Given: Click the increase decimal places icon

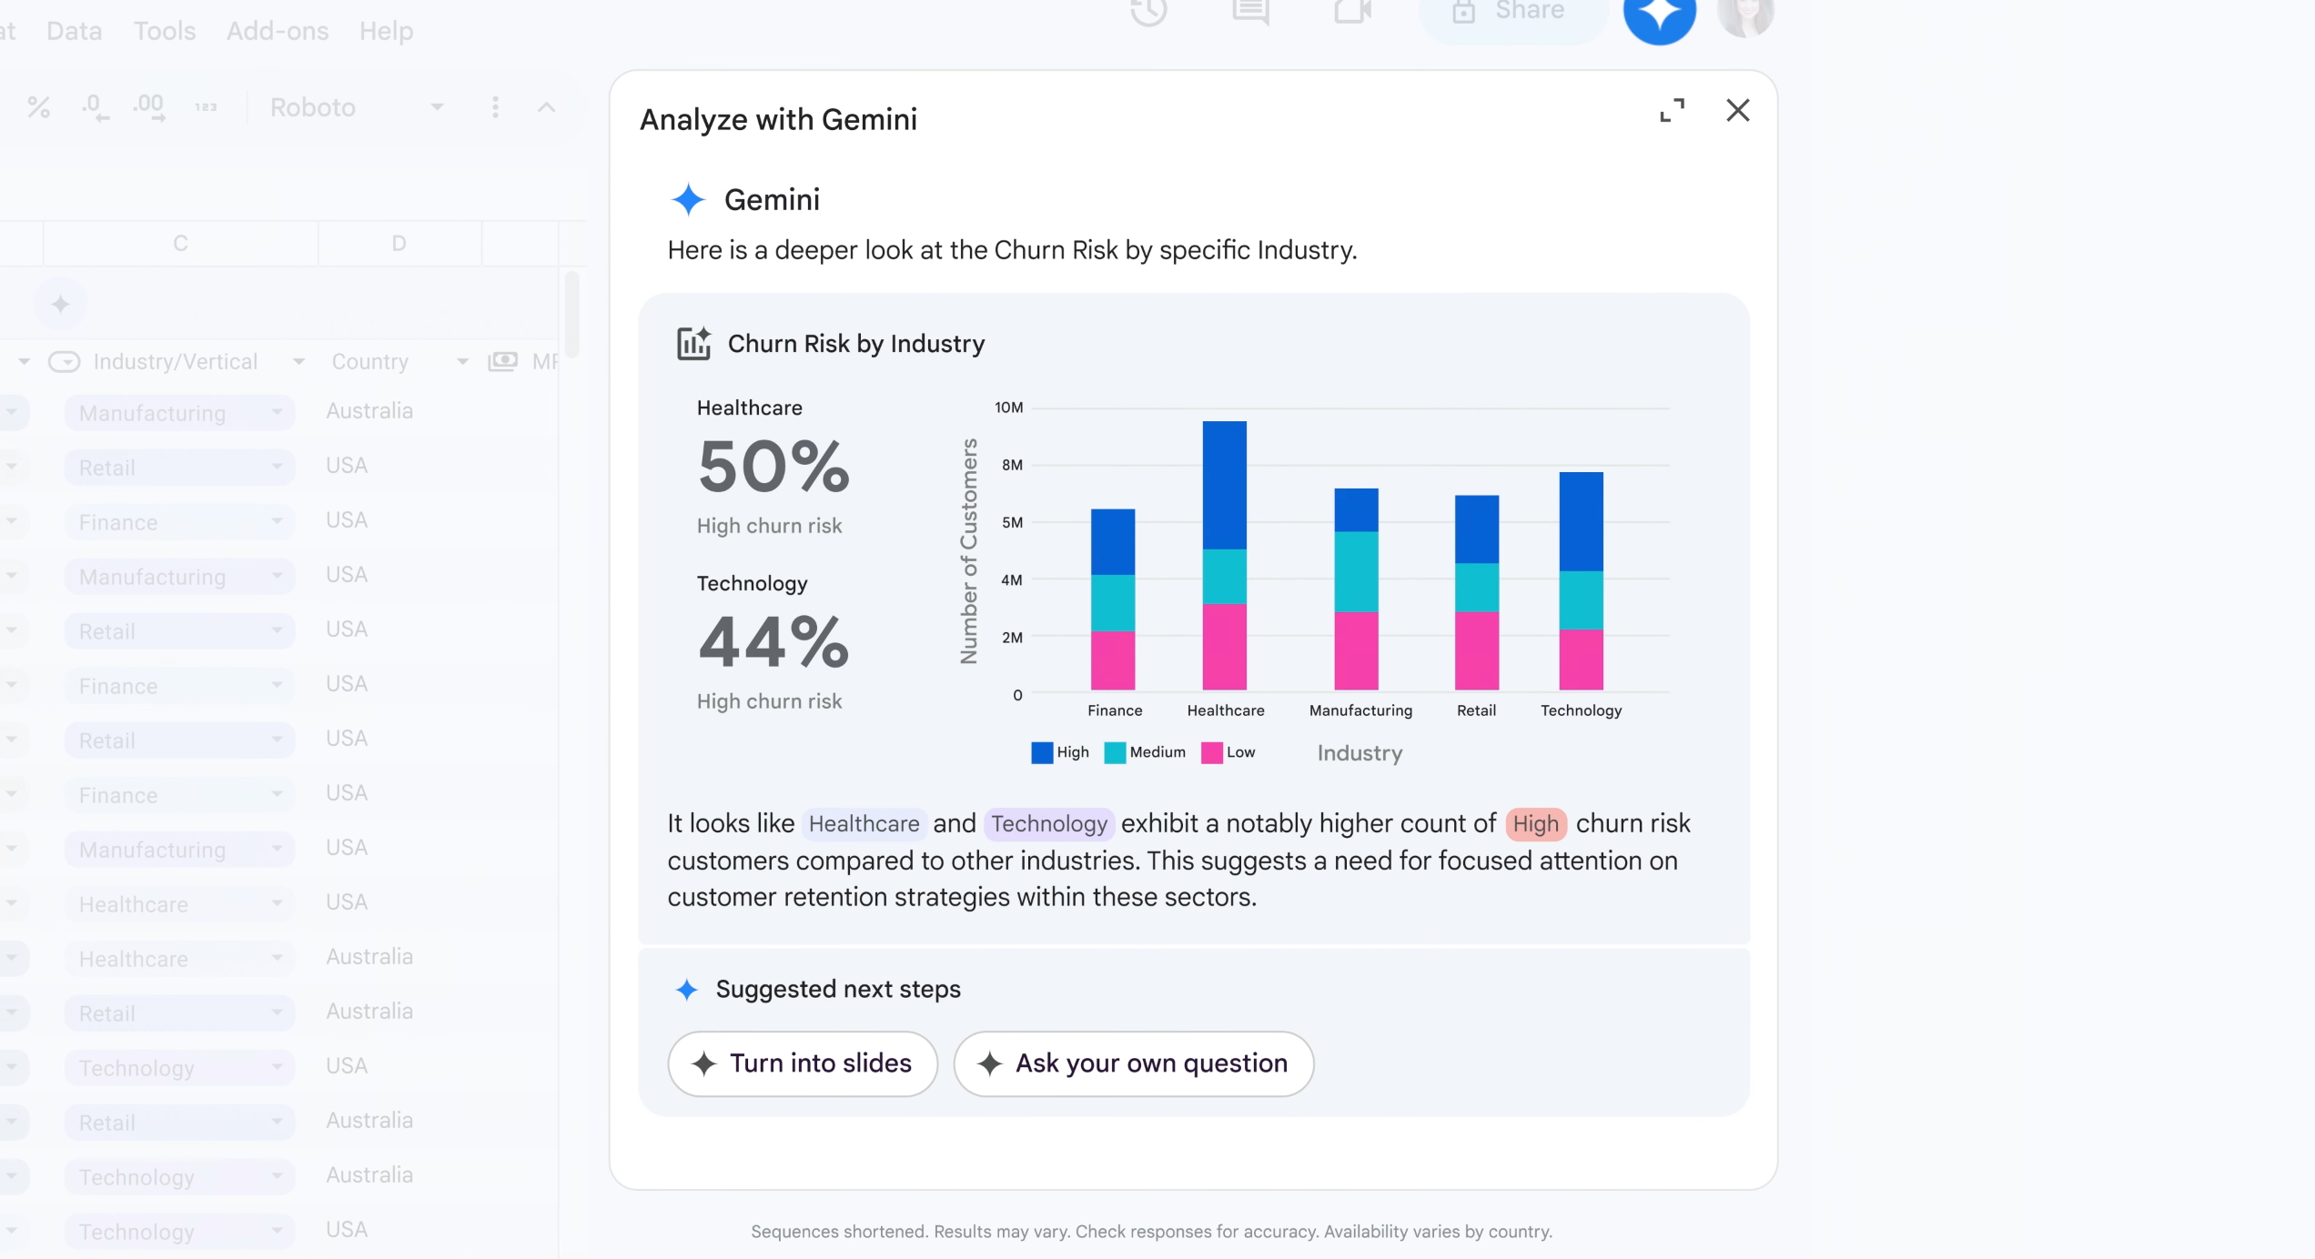Looking at the screenshot, I should [148, 107].
